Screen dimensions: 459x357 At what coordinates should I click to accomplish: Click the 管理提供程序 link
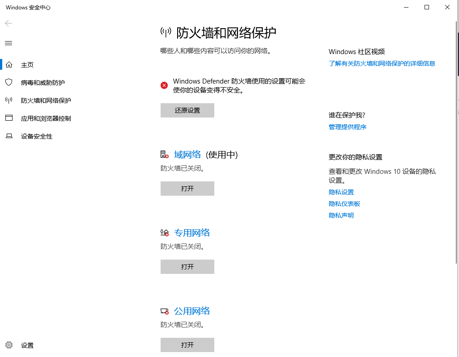coord(348,127)
